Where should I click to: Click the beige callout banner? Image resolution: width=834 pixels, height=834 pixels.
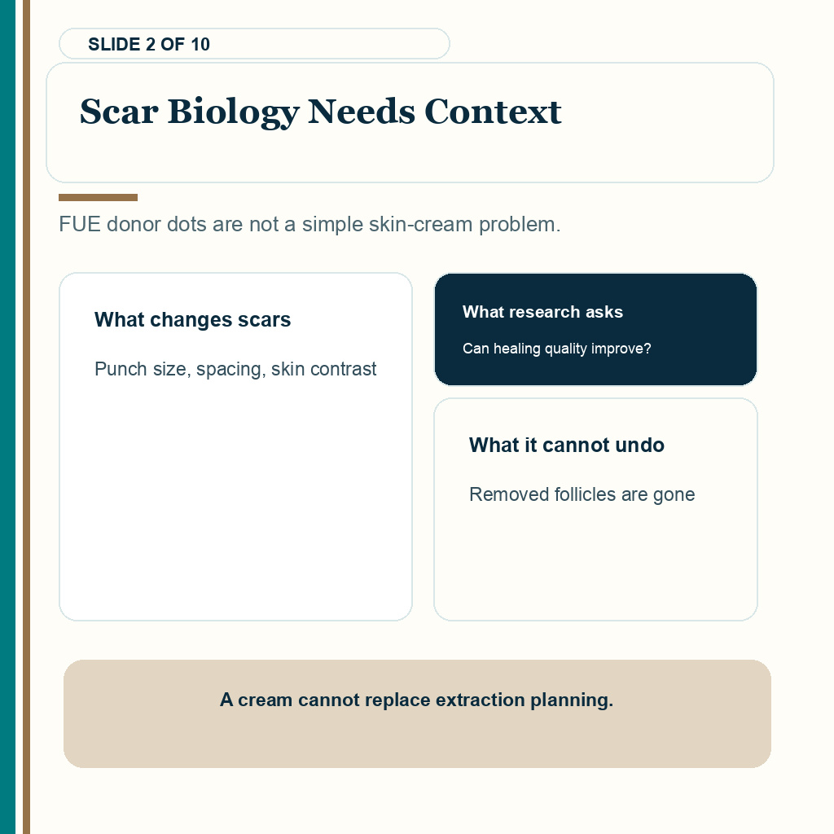coord(417,713)
